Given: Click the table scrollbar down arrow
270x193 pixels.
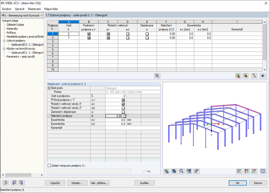Looking at the screenshot, I should 265,69.
